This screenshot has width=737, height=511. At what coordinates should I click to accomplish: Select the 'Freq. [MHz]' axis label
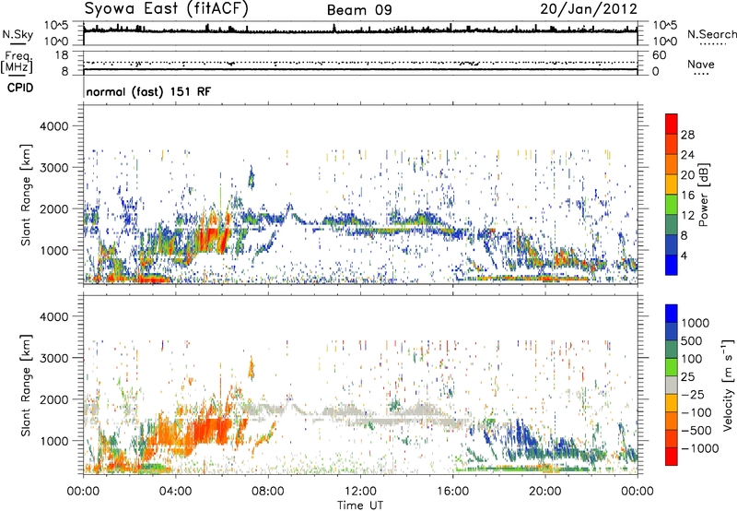[17, 62]
